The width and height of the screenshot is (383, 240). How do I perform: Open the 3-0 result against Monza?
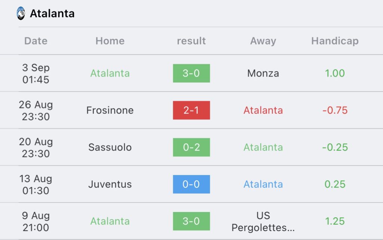(x=191, y=73)
